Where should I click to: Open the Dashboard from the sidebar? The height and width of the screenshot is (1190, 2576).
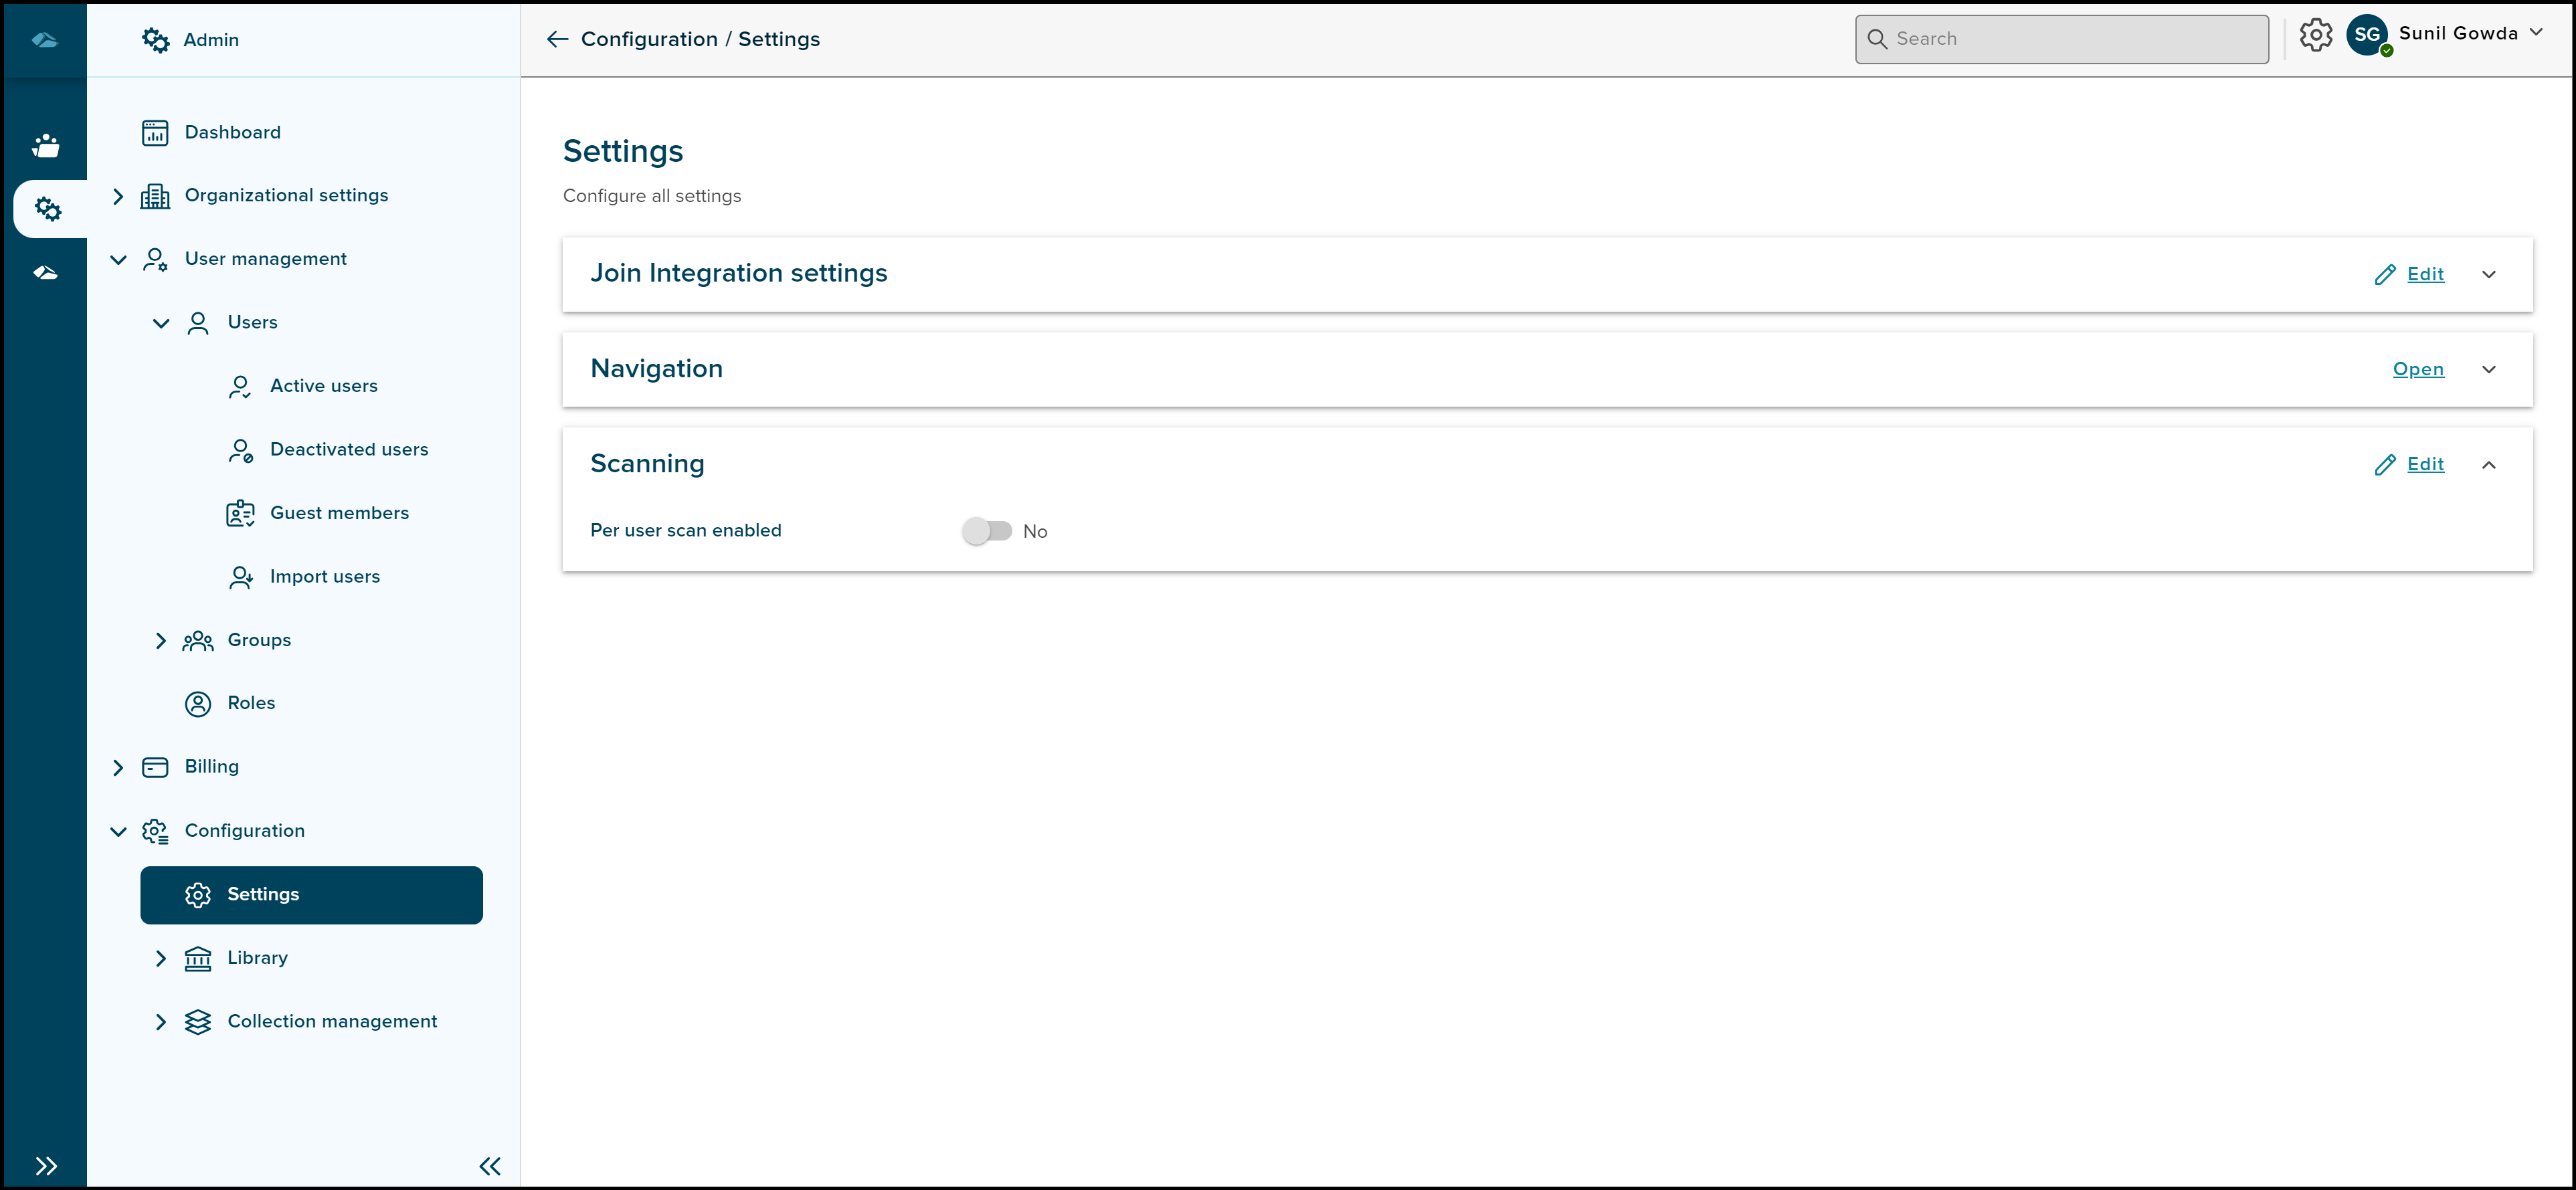point(232,132)
